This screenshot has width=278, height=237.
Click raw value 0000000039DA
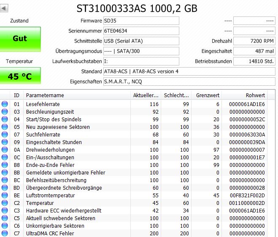coord(247,142)
